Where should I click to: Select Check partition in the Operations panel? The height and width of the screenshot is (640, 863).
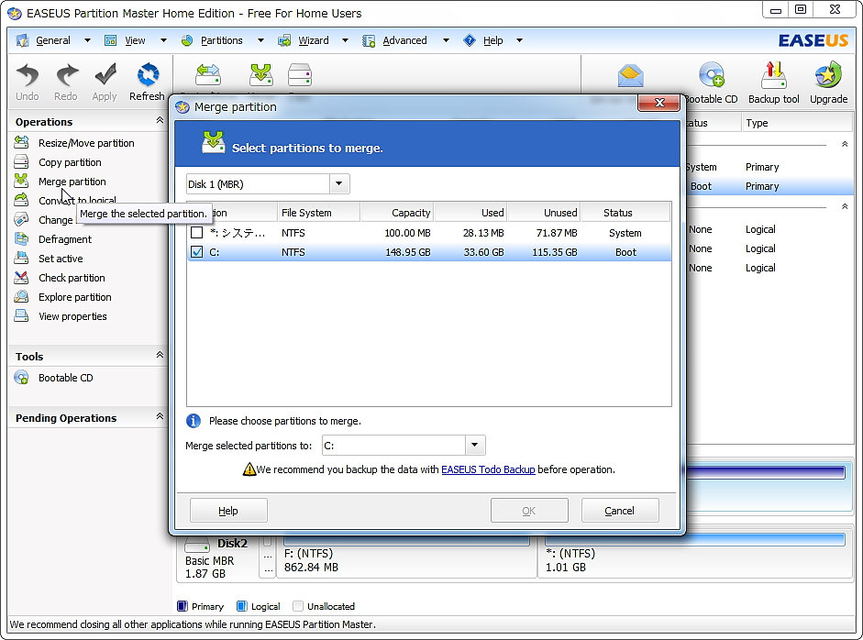coord(72,278)
